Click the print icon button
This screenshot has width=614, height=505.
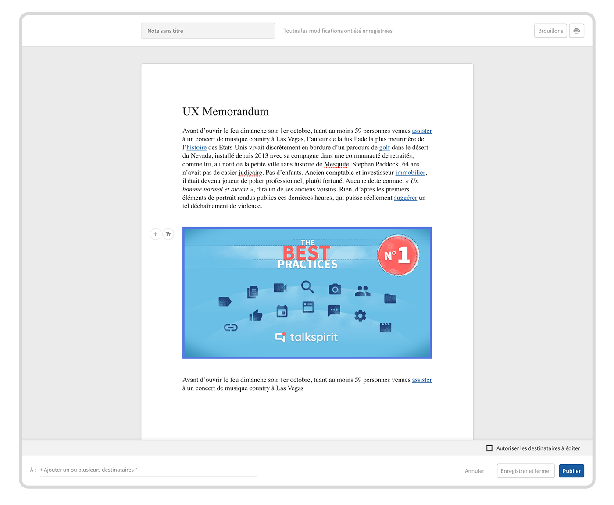click(x=576, y=31)
